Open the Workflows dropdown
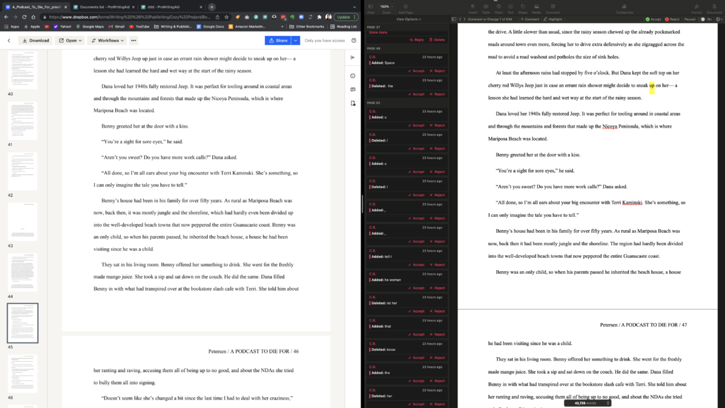Screen dimensions: 725x408 point(108,40)
